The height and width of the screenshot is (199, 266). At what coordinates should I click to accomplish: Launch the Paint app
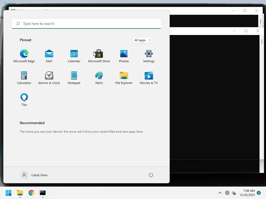tap(99, 78)
